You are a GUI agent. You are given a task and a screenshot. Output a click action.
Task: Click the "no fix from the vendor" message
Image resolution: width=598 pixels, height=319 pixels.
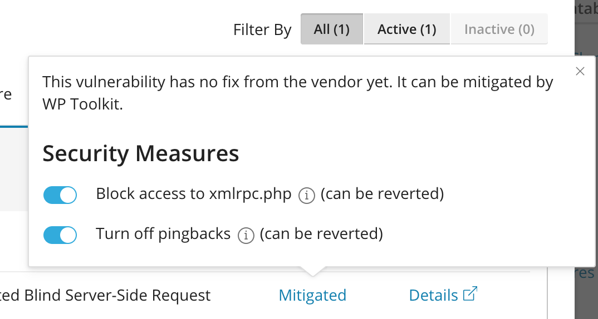click(298, 82)
